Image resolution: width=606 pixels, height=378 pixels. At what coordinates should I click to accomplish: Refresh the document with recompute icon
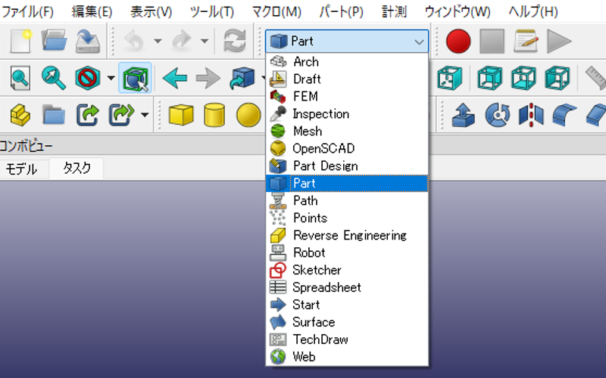tap(235, 41)
